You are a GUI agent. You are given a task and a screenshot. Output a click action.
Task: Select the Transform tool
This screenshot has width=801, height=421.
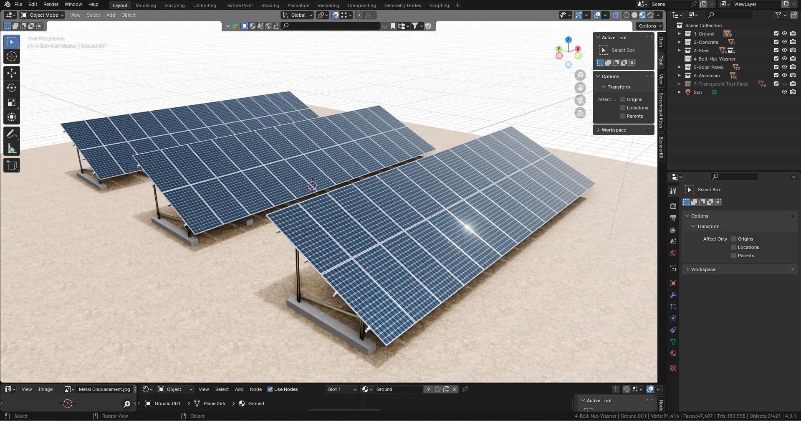coord(12,117)
